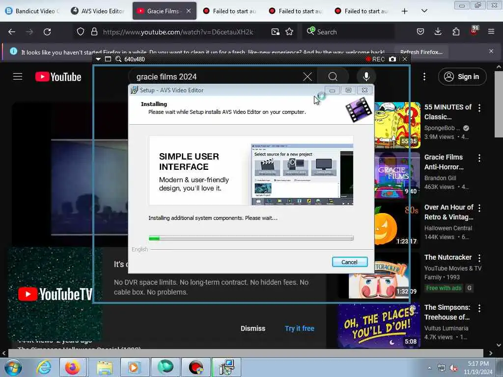This screenshot has height=377, width=503.
Task: Click muted volume tray icon
Action: 453,368
